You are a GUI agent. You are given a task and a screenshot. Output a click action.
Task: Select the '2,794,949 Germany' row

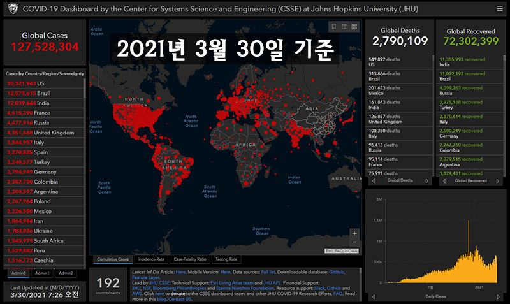(44, 172)
